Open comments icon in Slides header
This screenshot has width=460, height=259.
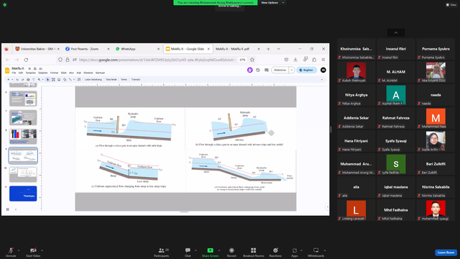click(267, 71)
